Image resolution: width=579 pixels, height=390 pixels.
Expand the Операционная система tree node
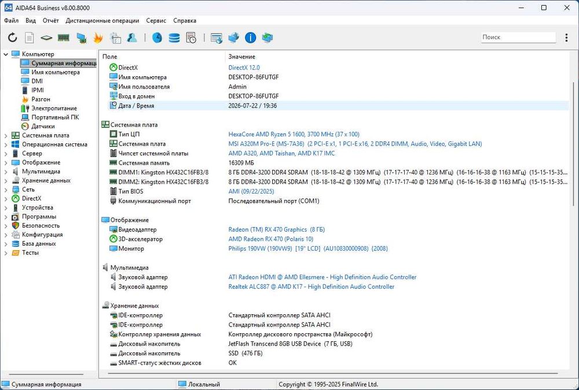[x=6, y=144]
